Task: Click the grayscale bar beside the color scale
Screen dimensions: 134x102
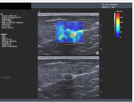Action: coord(115,25)
